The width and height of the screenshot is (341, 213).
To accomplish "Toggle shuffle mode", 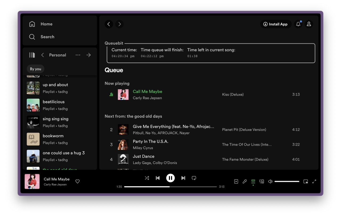I will coord(147,178).
